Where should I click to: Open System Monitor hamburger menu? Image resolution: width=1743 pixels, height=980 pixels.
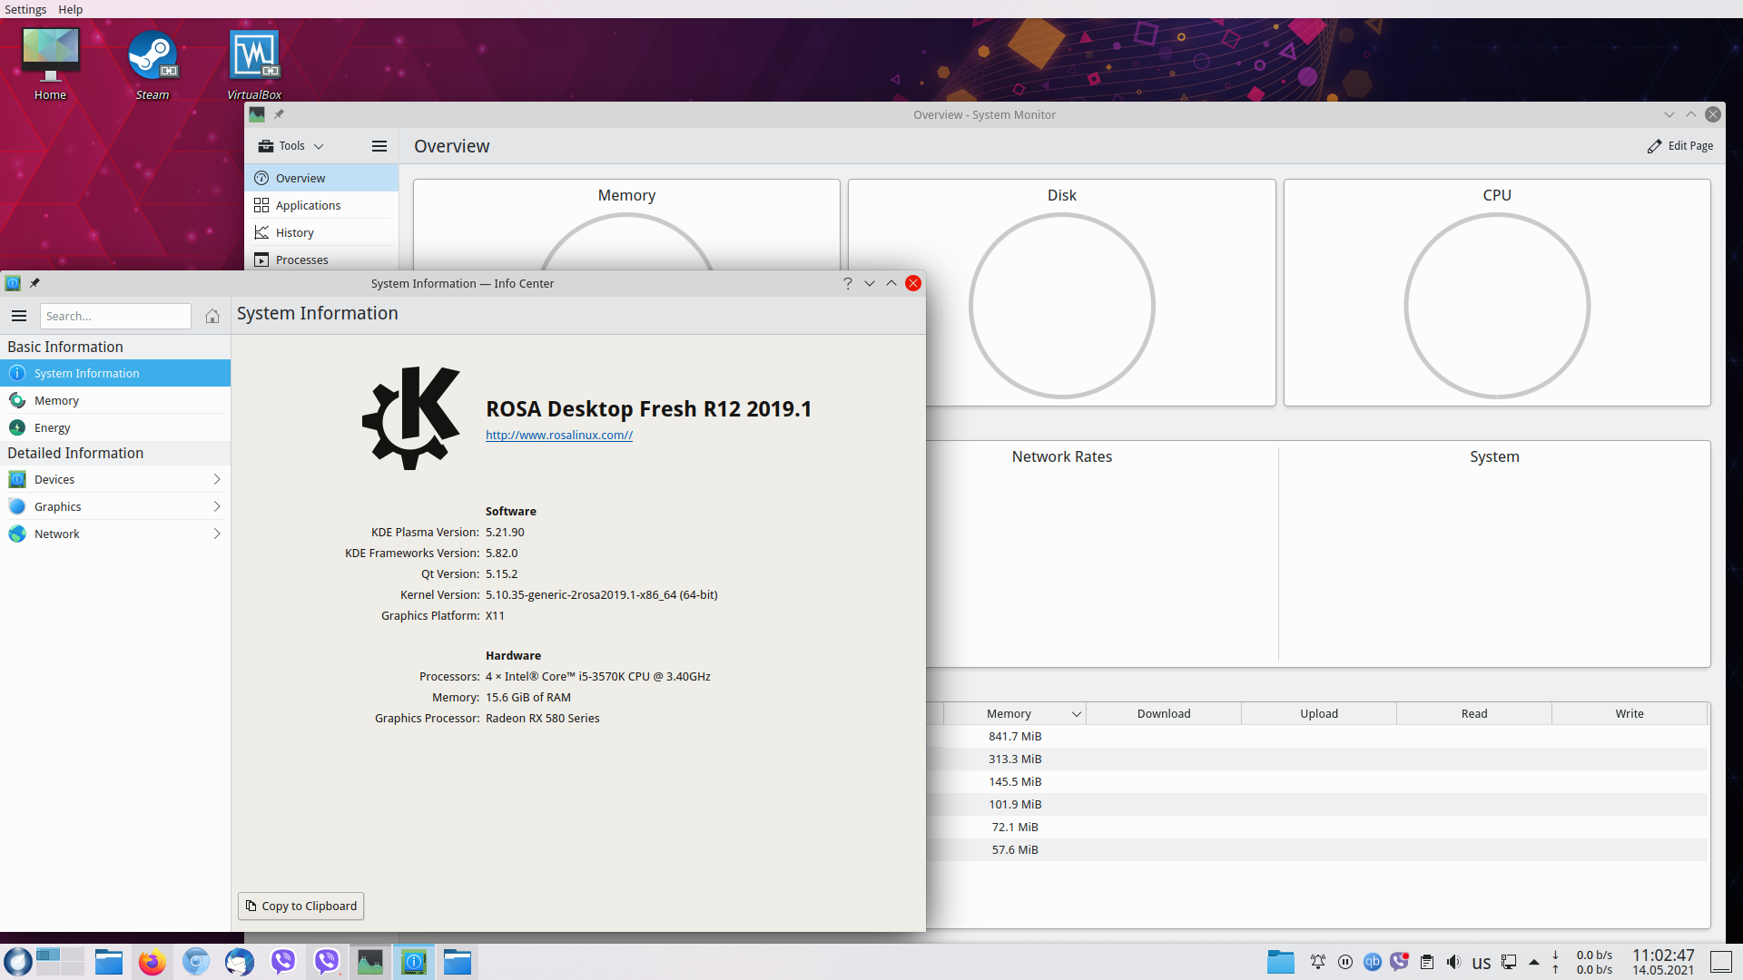point(379,146)
